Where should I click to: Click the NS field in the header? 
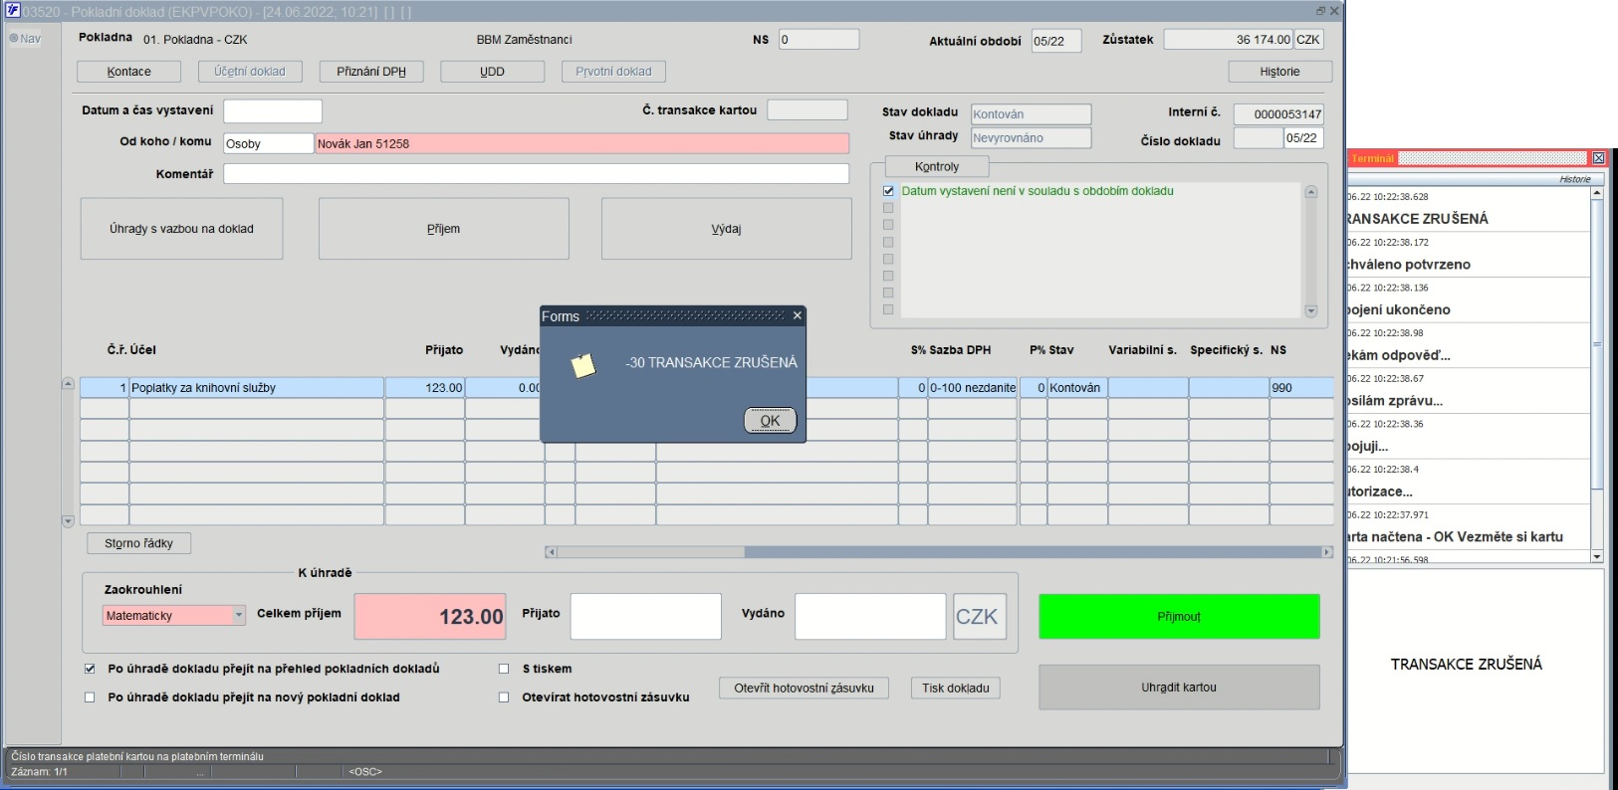click(818, 40)
